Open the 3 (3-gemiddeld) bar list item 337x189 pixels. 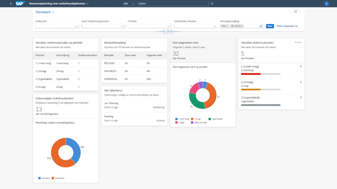[271, 102]
